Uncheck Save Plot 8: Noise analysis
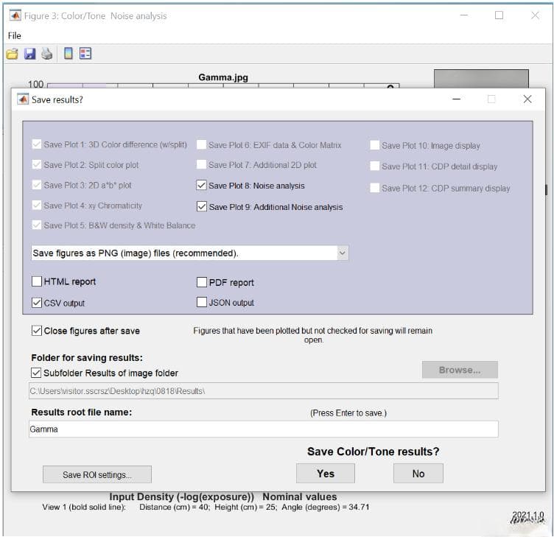554x537 pixels. (x=201, y=185)
